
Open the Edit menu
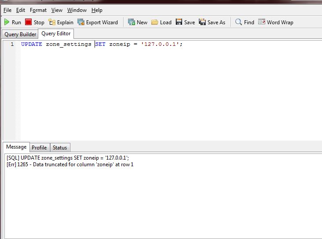[21, 10]
